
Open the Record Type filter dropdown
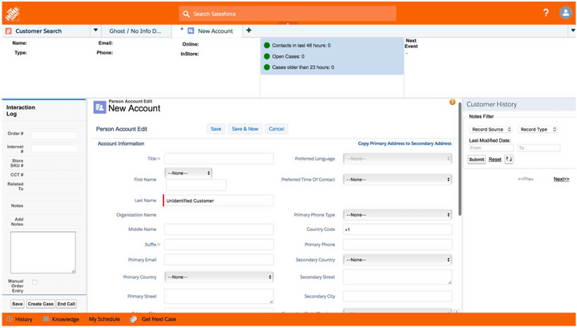pos(537,129)
